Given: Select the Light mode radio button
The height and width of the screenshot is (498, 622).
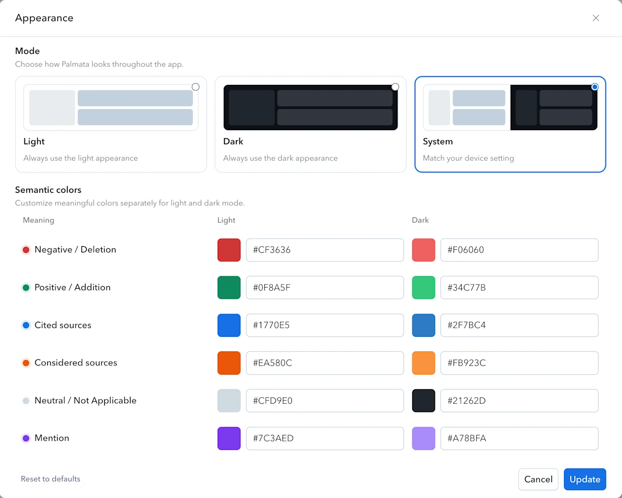Looking at the screenshot, I should click(195, 87).
